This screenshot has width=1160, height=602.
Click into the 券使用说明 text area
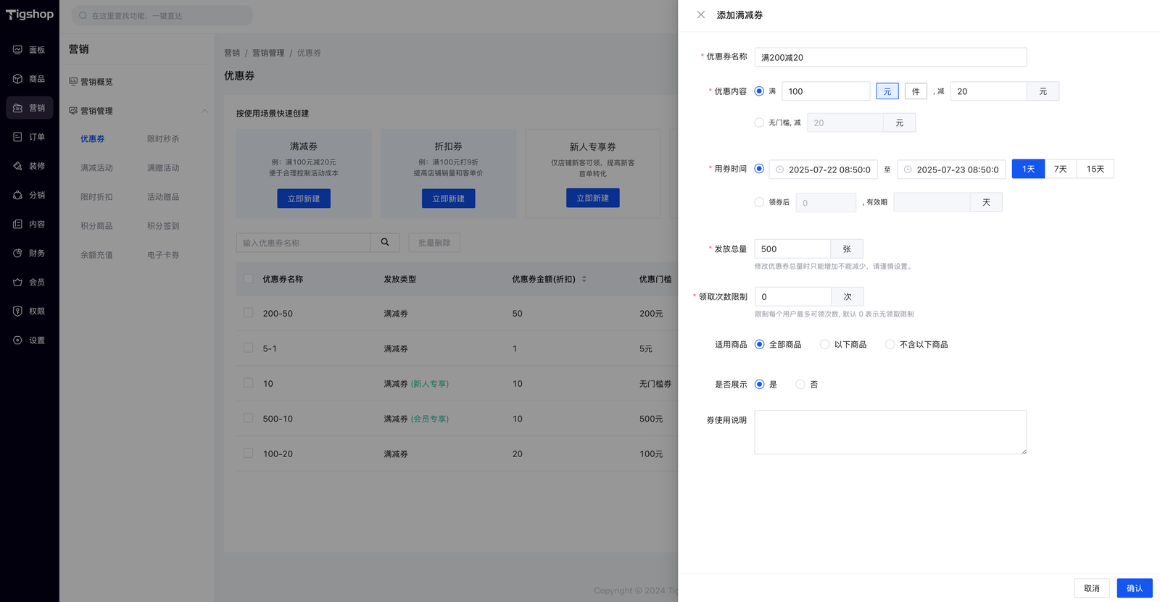tap(890, 432)
